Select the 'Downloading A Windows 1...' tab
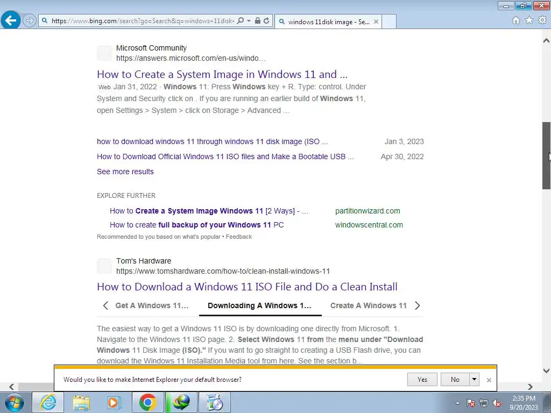 click(x=260, y=305)
